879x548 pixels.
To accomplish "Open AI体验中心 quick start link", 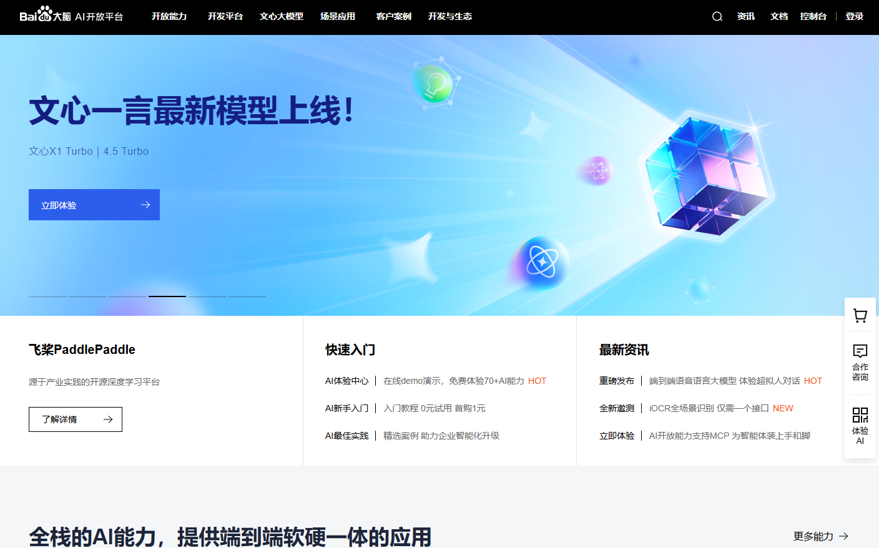I will (347, 381).
